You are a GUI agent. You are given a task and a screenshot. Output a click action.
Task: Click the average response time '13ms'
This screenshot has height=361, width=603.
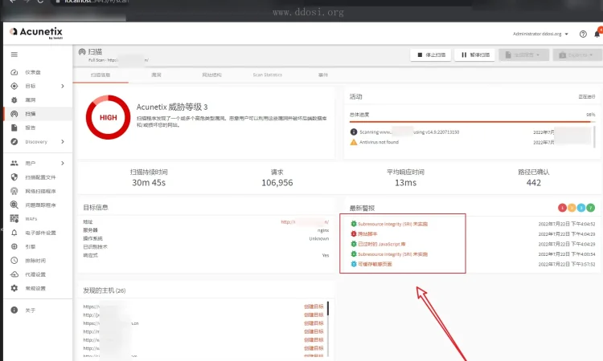405,183
